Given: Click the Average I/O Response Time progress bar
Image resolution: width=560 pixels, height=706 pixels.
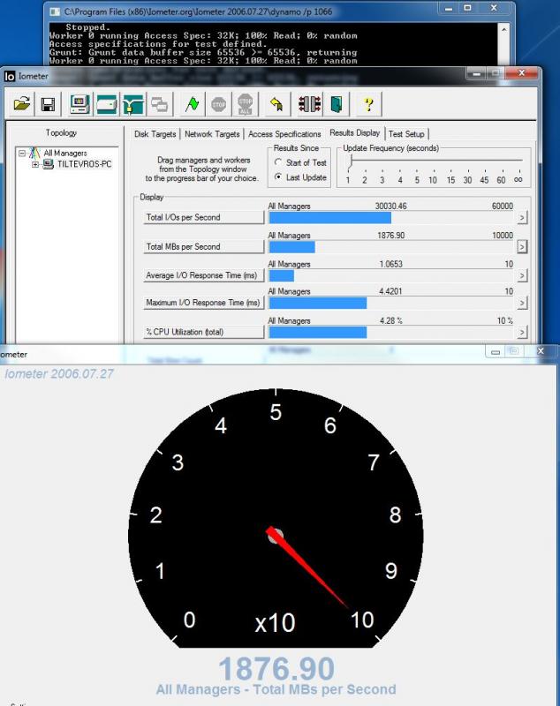Looking at the screenshot, I should pyautogui.click(x=391, y=276).
